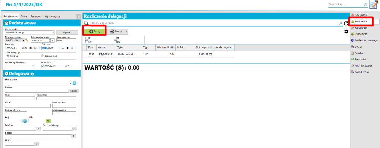Click the refresh table icon
380x148 pixels.
coord(346,24)
